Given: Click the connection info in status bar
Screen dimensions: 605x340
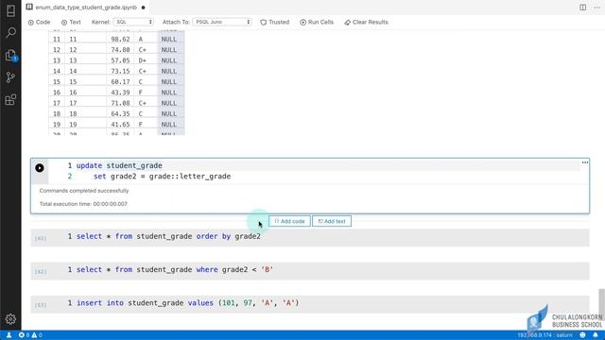Looking at the screenshot, I should click(x=544, y=335).
